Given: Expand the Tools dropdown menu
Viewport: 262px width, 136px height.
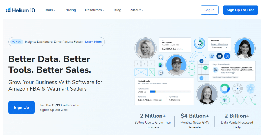Looking at the screenshot, I should tap(50, 10).
